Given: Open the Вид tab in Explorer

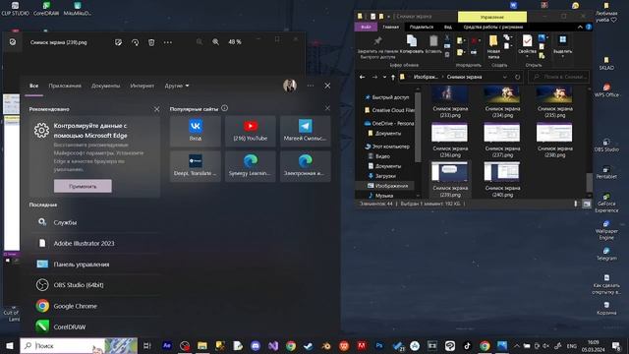Looking at the screenshot, I should [x=448, y=27].
